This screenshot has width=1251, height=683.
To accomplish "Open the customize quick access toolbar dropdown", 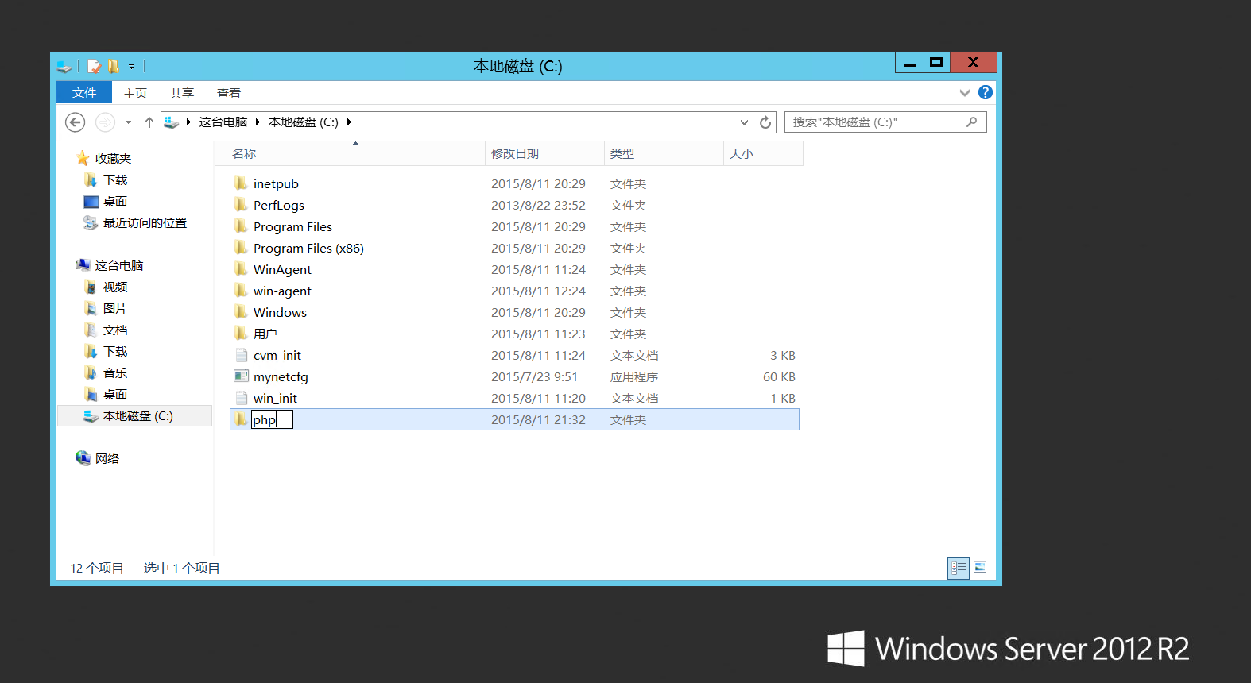I will tap(132, 67).
